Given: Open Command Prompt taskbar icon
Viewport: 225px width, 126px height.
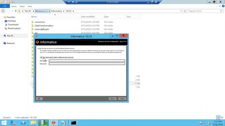Looking at the screenshot, I should pyautogui.click(x=73, y=123).
